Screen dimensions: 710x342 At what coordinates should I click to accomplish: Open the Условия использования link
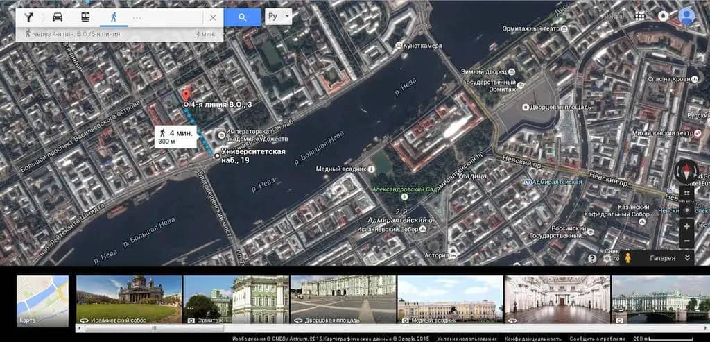tap(467, 339)
